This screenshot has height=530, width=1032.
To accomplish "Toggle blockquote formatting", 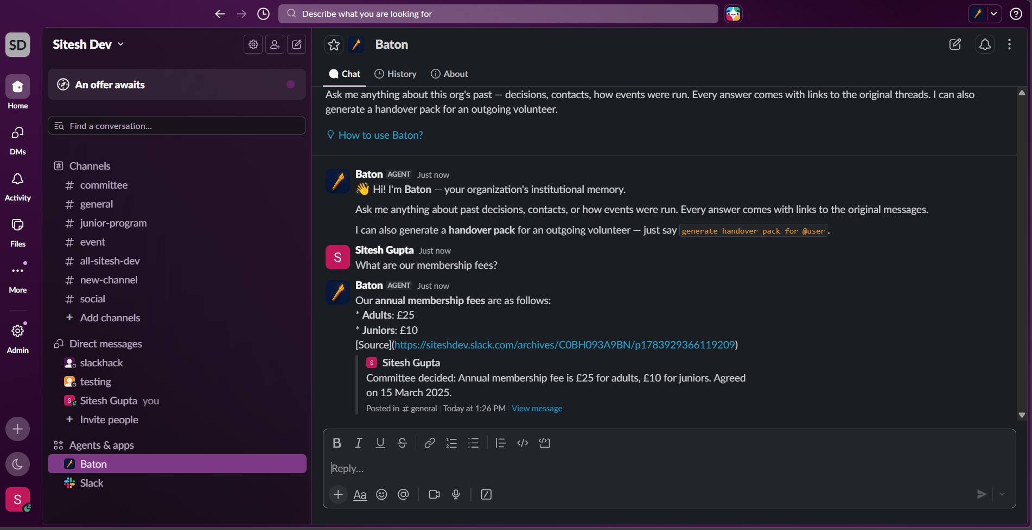I will pos(500,443).
